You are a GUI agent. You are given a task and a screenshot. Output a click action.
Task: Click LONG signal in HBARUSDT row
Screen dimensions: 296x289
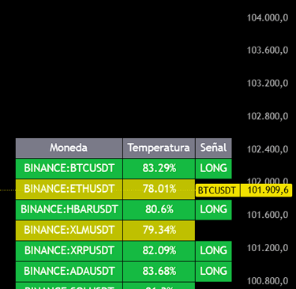[x=213, y=209]
